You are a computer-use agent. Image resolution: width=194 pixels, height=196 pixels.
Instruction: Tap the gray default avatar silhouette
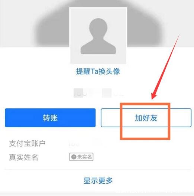[x=98, y=36]
